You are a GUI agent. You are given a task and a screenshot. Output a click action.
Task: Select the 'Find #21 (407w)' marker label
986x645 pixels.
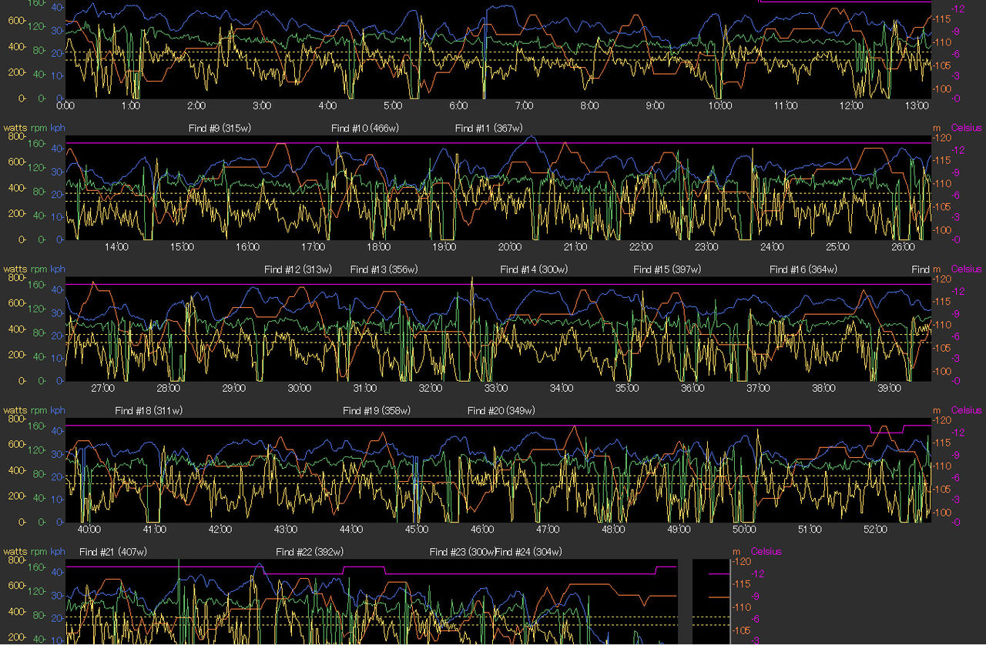click(x=113, y=552)
